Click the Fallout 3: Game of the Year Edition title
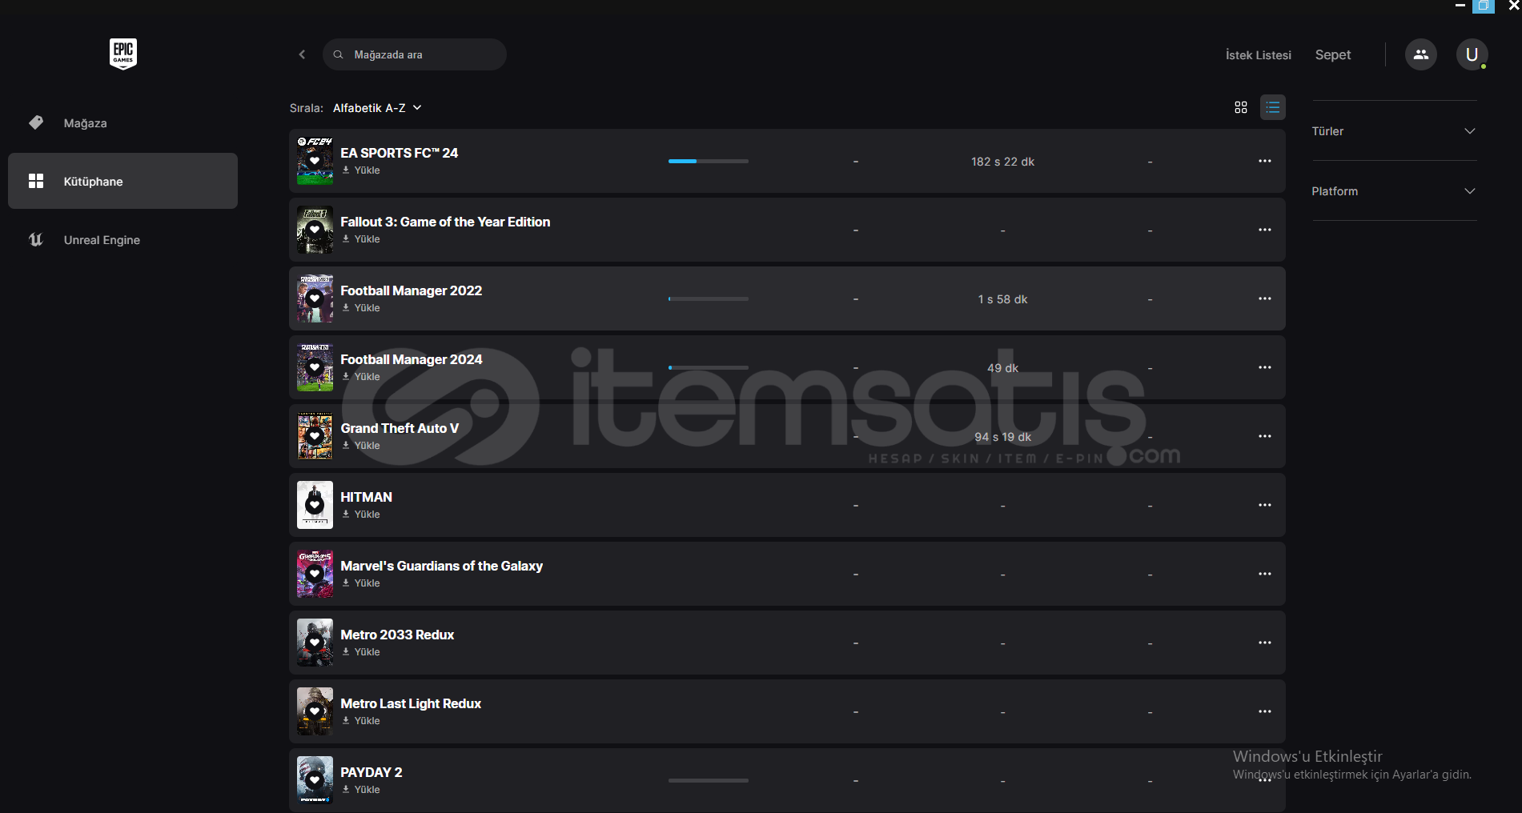This screenshot has height=813, width=1522. 445,222
